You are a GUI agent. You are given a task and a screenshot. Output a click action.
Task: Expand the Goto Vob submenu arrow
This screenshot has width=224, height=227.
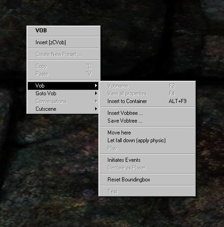(96, 93)
